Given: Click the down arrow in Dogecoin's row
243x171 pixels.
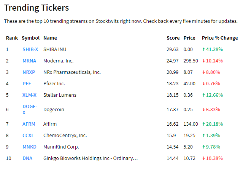Looking at the screenshot, I should pyautogui.click(x=203, y=110).
